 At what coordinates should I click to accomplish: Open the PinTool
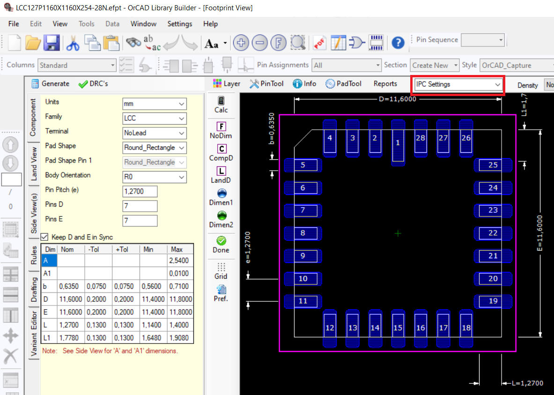tap(266, 84)
